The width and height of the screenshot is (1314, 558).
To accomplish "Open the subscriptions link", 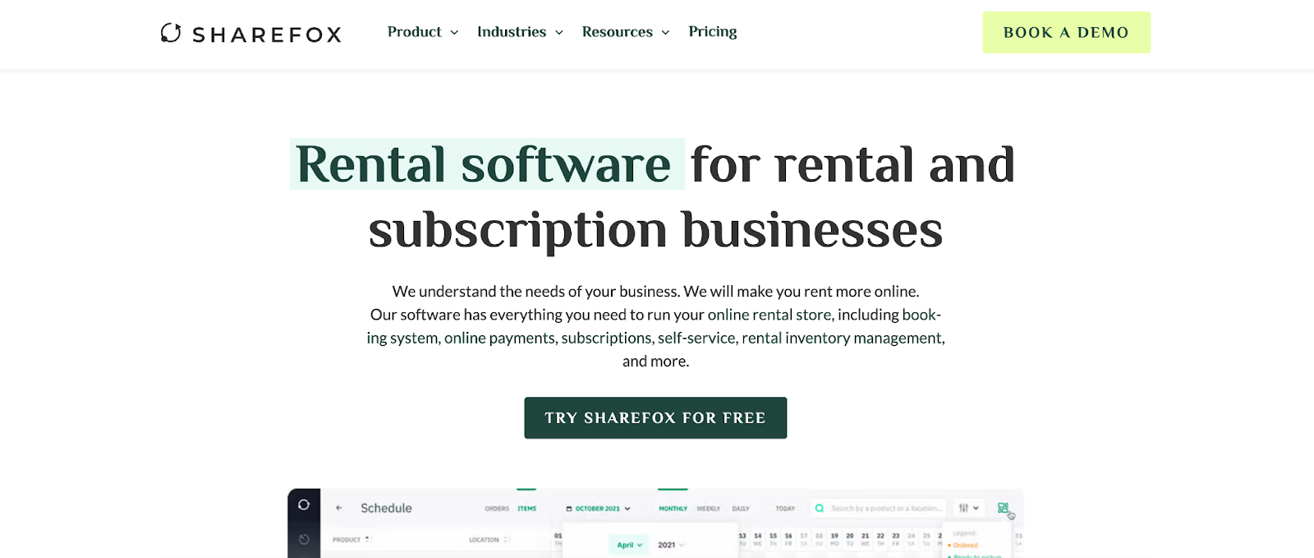I will [606, 338].
